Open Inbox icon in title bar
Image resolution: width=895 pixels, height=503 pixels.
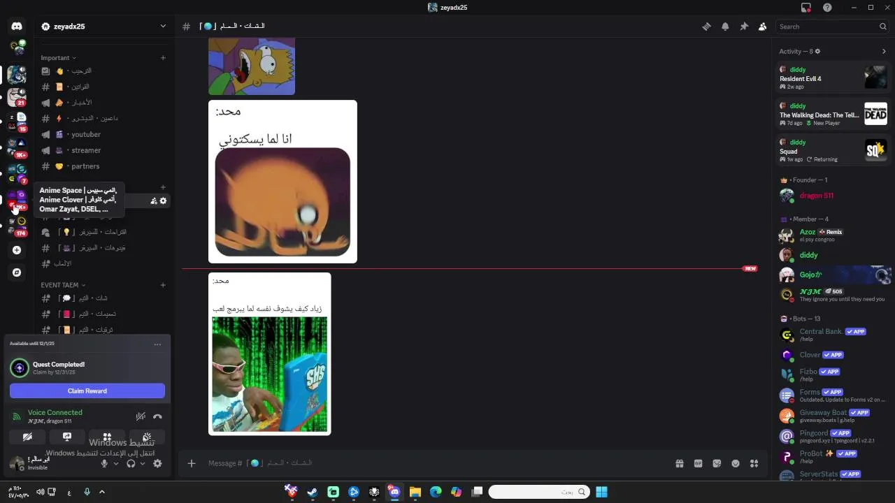[x=806, y=8]
